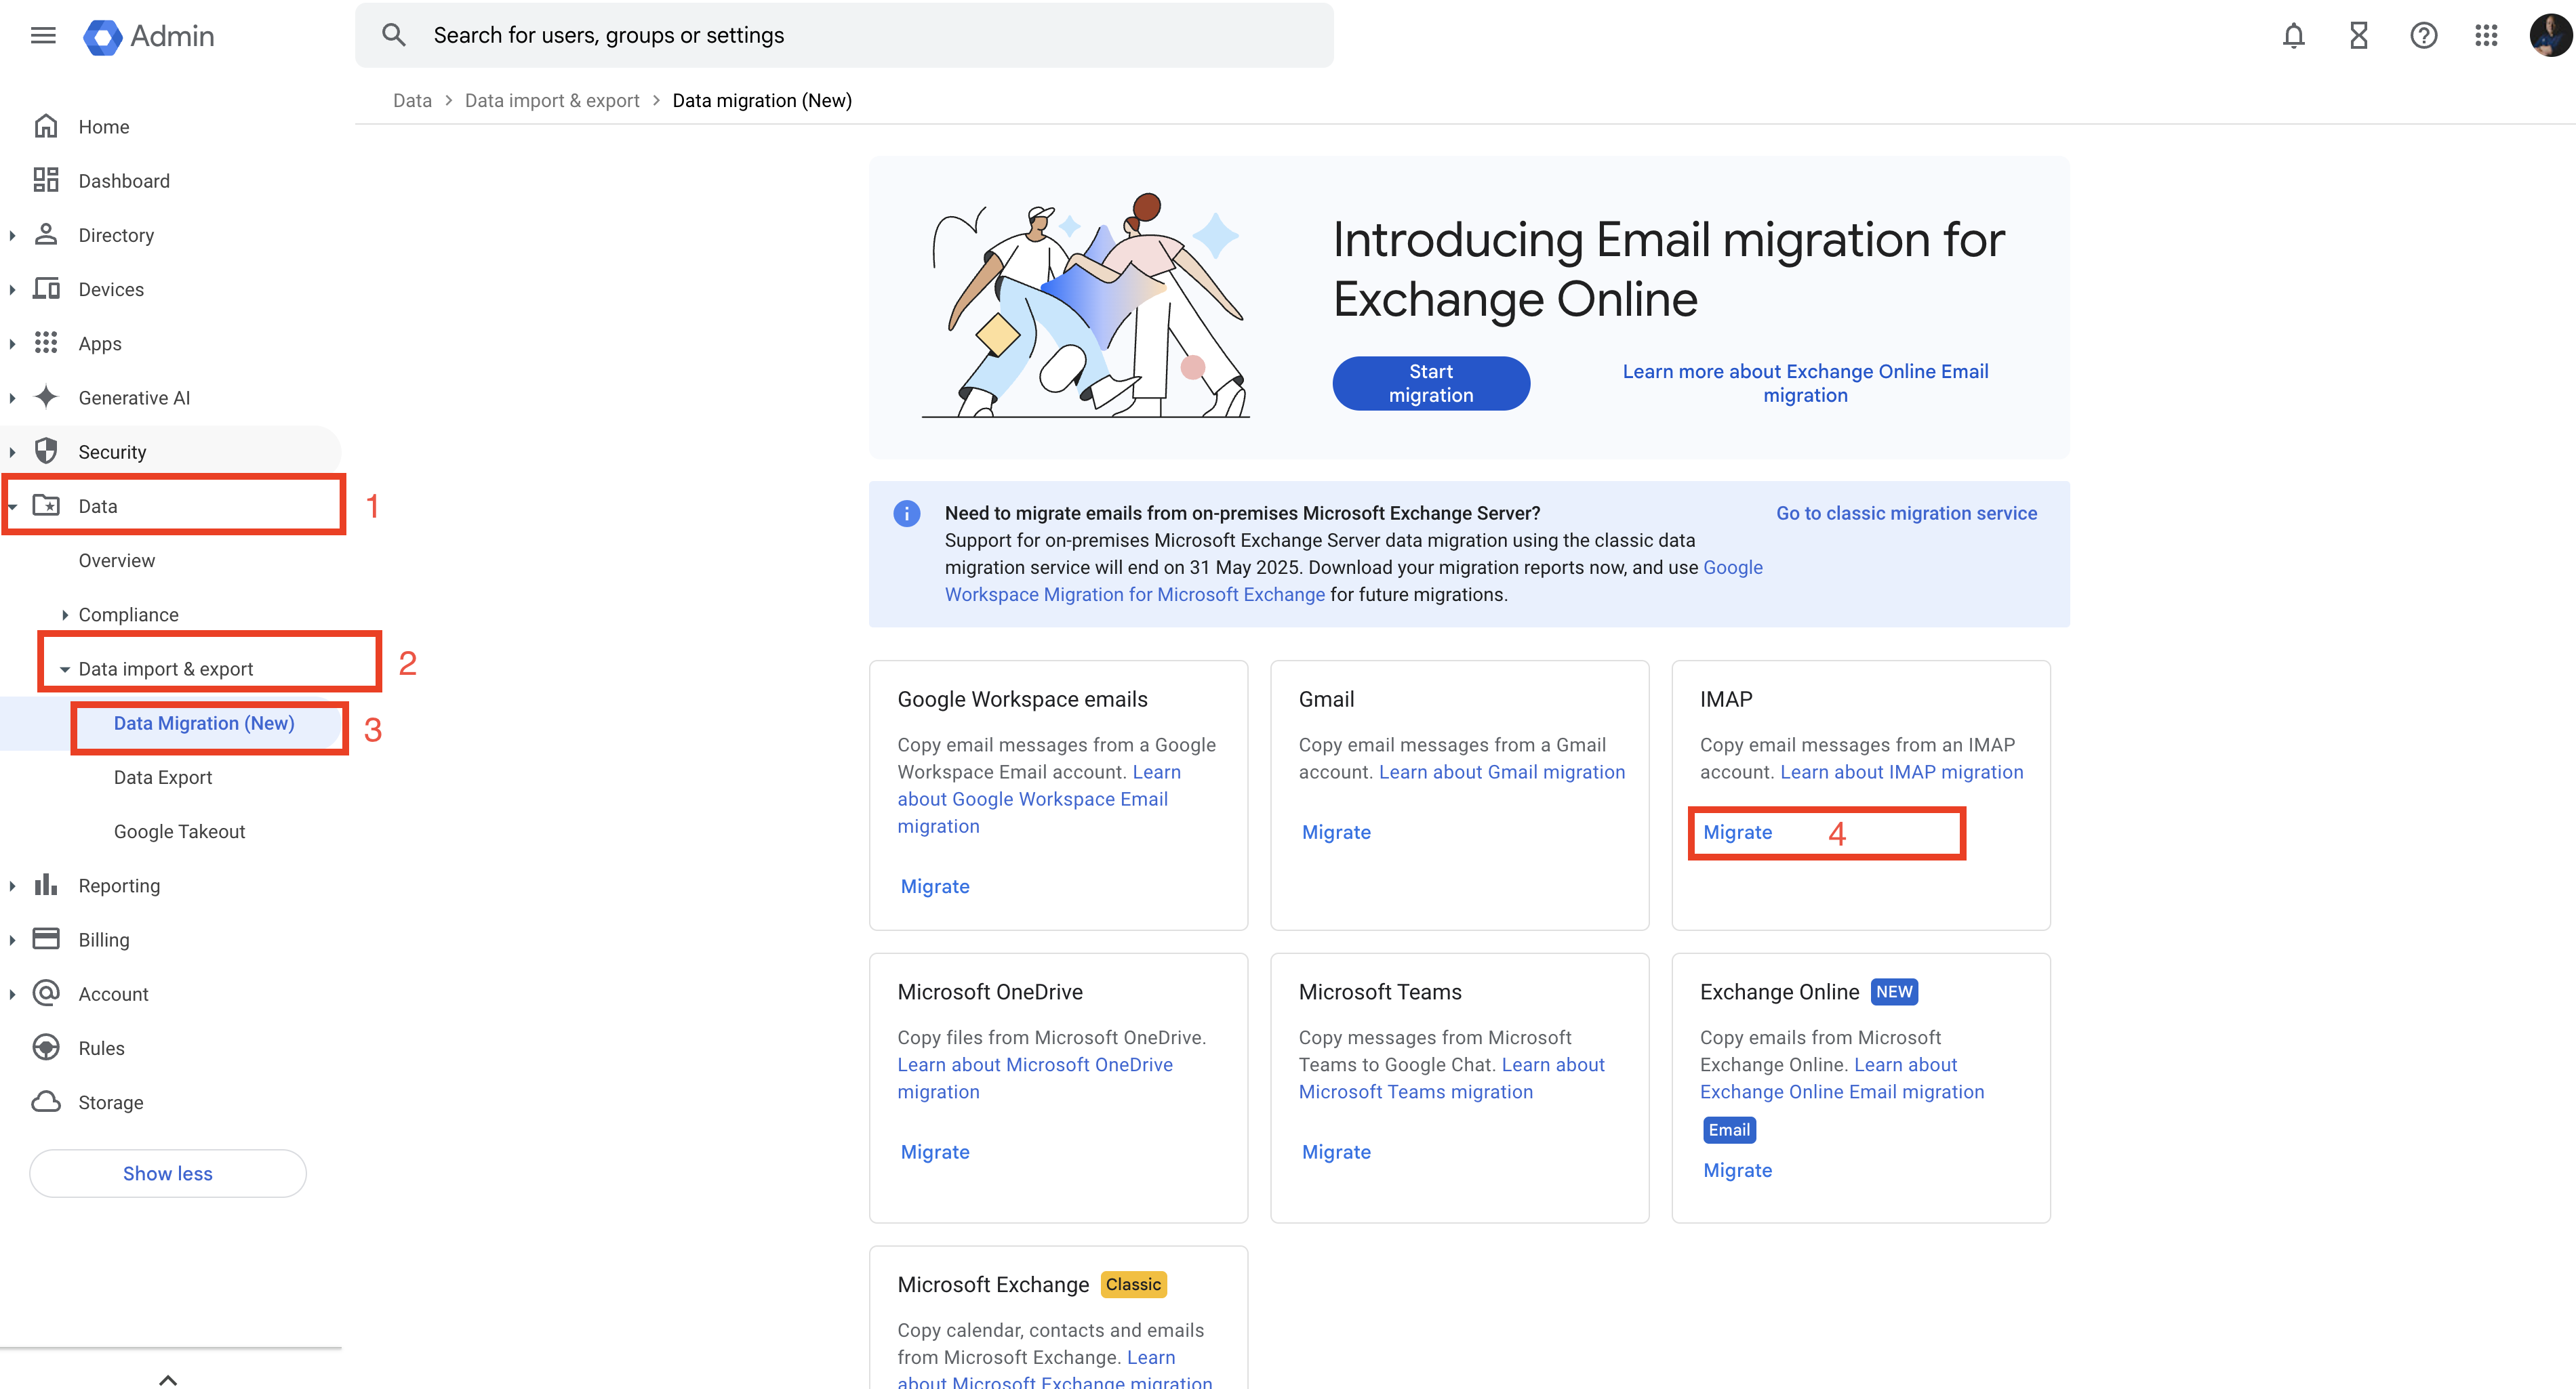Expand the Directory section arrow
Image resolution: width=2576 pixels, height=1389 pixels.
coord(12,235)
